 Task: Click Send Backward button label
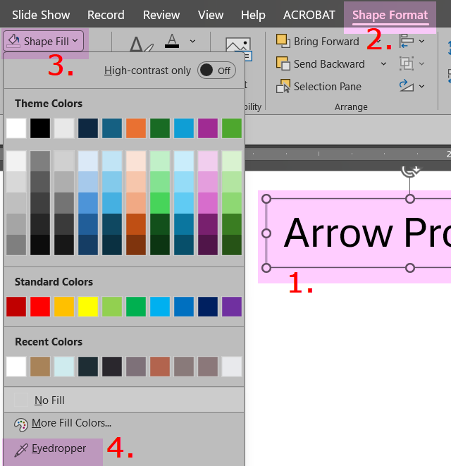point(329,64)
